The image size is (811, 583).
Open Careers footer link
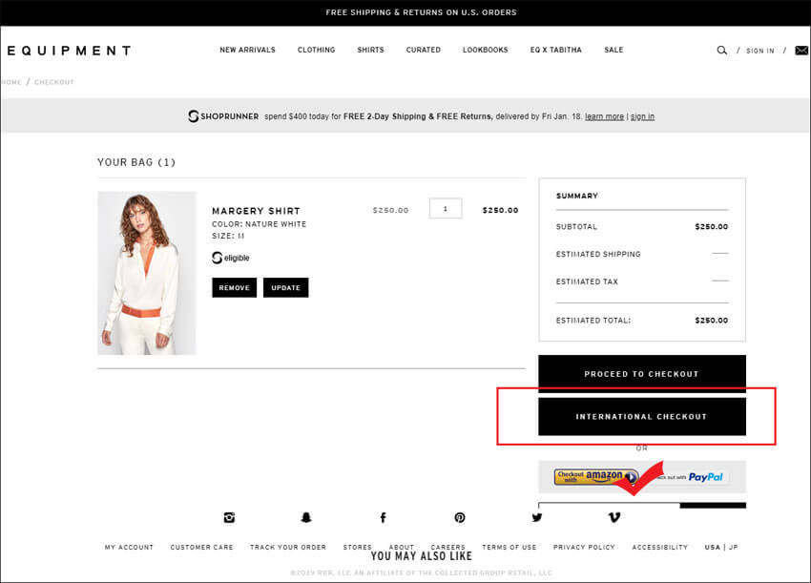pos(447,547)
